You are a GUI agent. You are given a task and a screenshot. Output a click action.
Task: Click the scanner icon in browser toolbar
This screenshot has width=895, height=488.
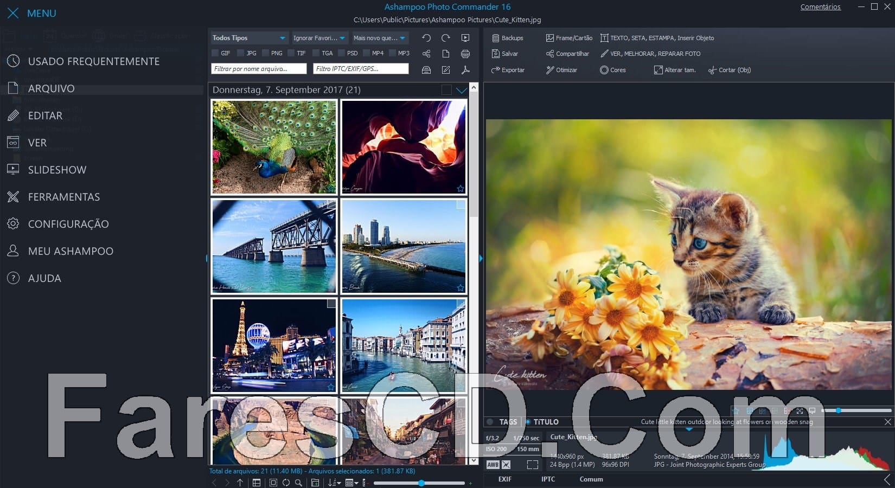tap(426, 70)
